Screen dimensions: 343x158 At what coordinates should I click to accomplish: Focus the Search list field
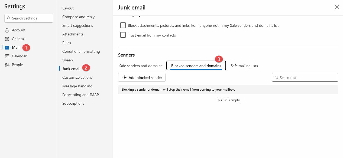305,77
